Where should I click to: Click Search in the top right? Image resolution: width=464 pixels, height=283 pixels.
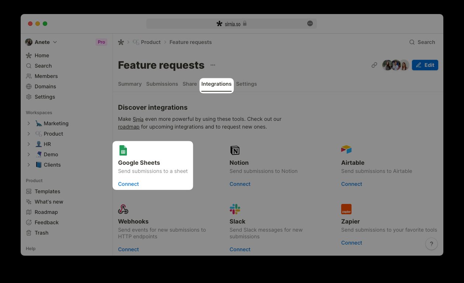pos(422,42)
